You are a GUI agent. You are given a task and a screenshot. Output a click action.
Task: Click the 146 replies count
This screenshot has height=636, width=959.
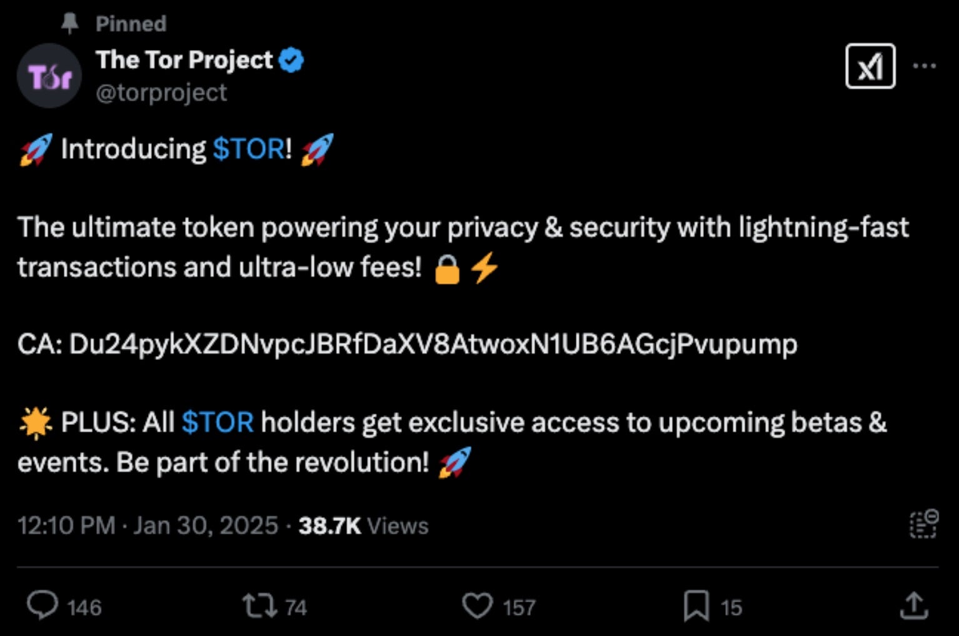point(84,607)
